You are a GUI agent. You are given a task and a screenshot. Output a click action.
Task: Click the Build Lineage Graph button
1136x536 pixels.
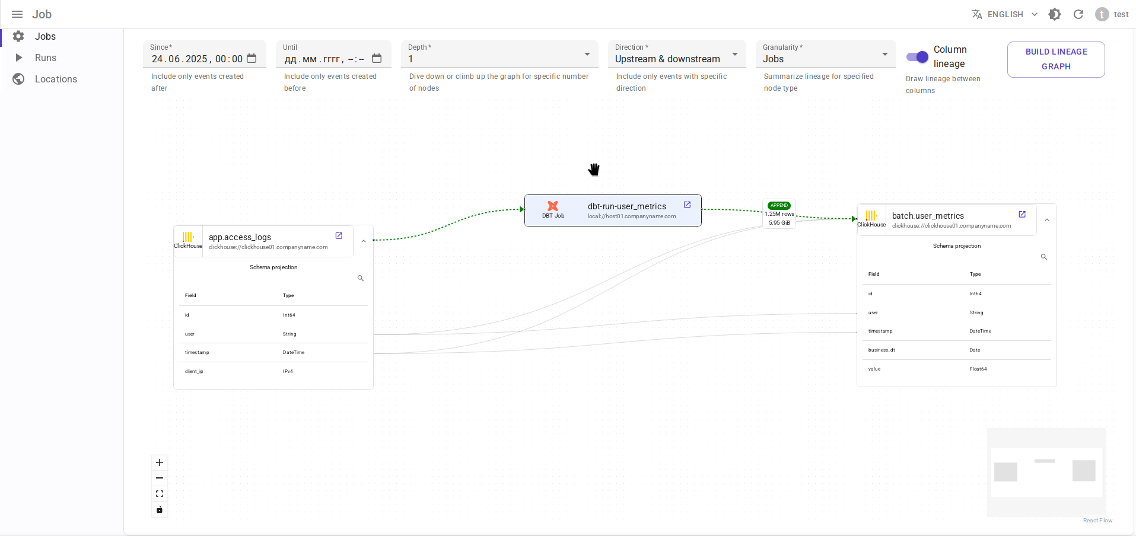(1056, 59)
